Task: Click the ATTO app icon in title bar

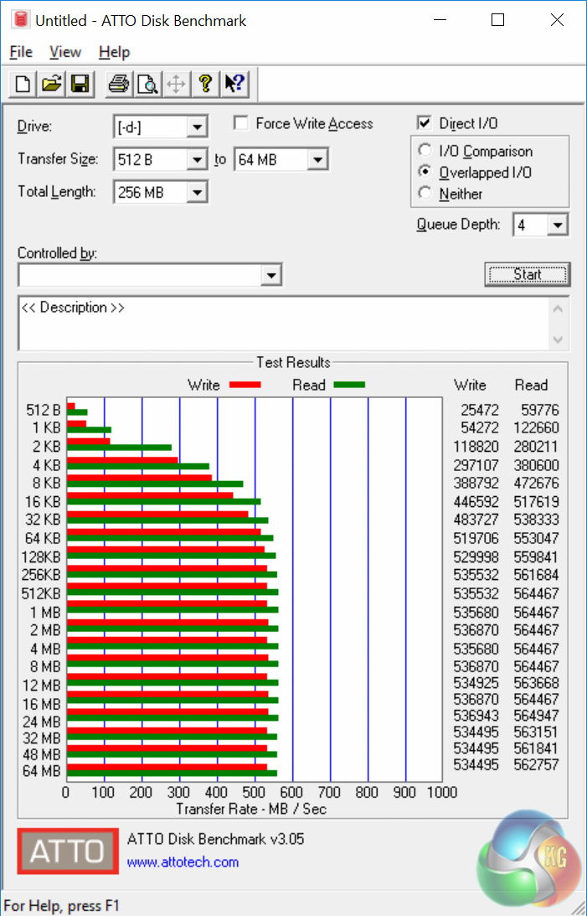Action: click(21, 20)
